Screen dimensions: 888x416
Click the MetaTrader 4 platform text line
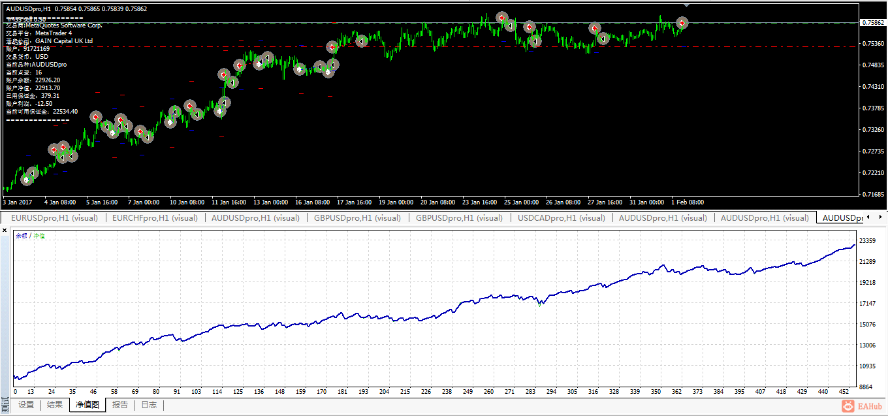point(39,33)
